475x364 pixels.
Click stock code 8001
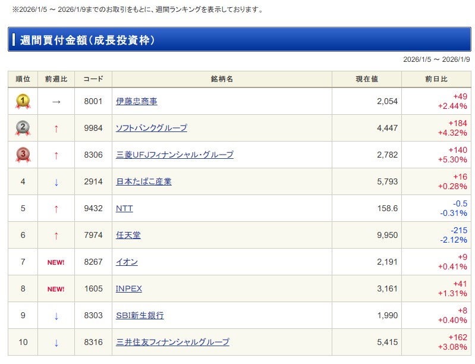point(93,101)
